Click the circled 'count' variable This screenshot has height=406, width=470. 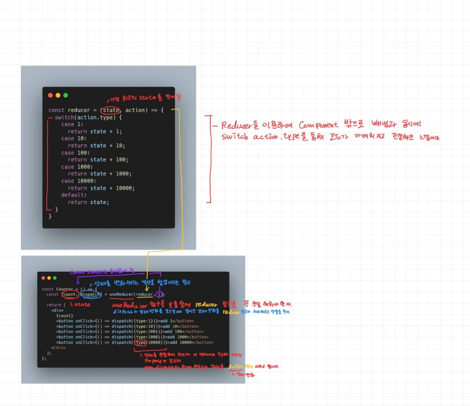70,294
